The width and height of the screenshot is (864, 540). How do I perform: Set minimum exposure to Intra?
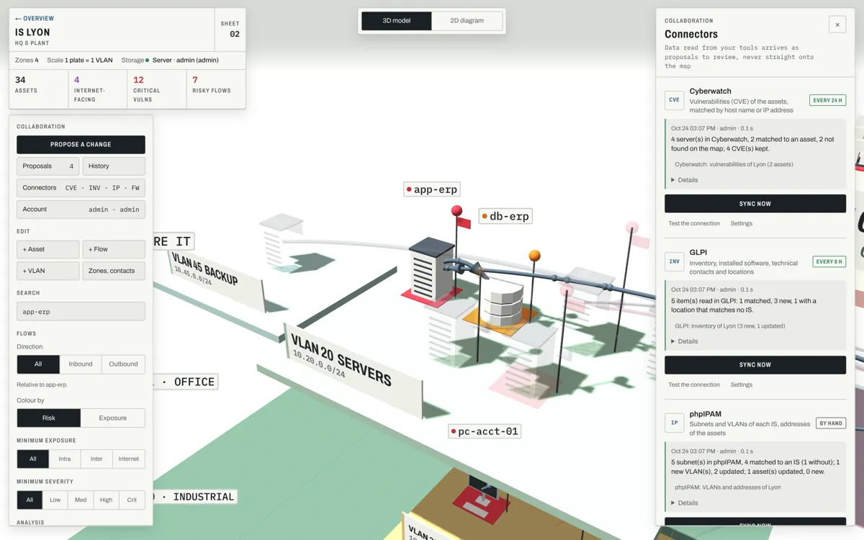(x=65, y=459)
